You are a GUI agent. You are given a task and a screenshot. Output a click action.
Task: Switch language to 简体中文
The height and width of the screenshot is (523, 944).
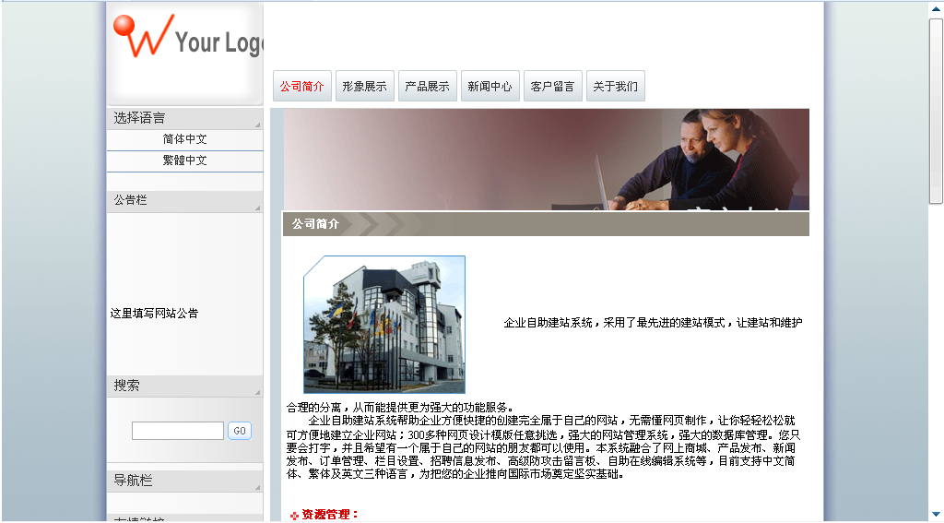coord(184,139)
